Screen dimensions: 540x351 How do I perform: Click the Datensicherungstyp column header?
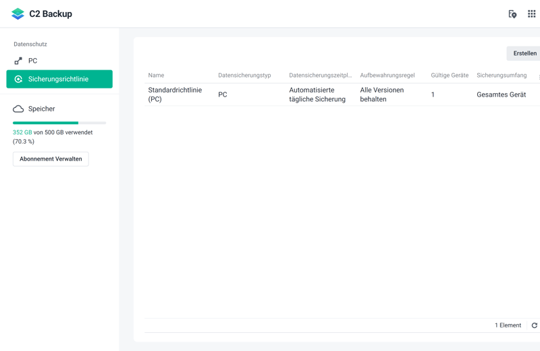[x=244, y=76]
